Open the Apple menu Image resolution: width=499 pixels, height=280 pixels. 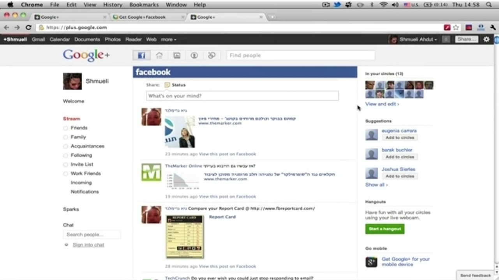[x=10, y=5]
